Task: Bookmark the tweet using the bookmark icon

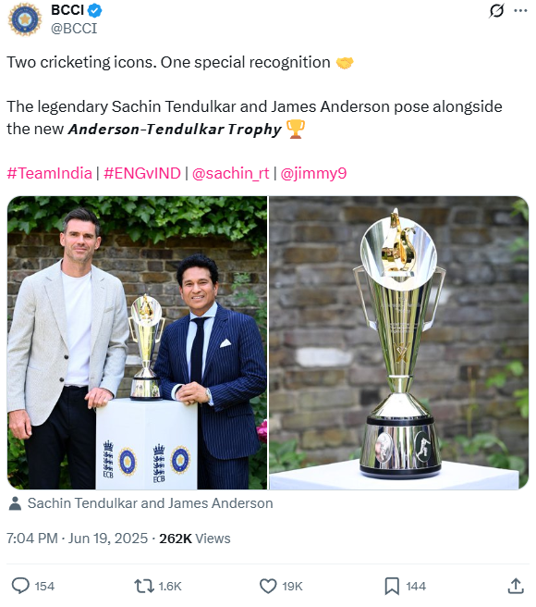Action: tap(392, 586)
